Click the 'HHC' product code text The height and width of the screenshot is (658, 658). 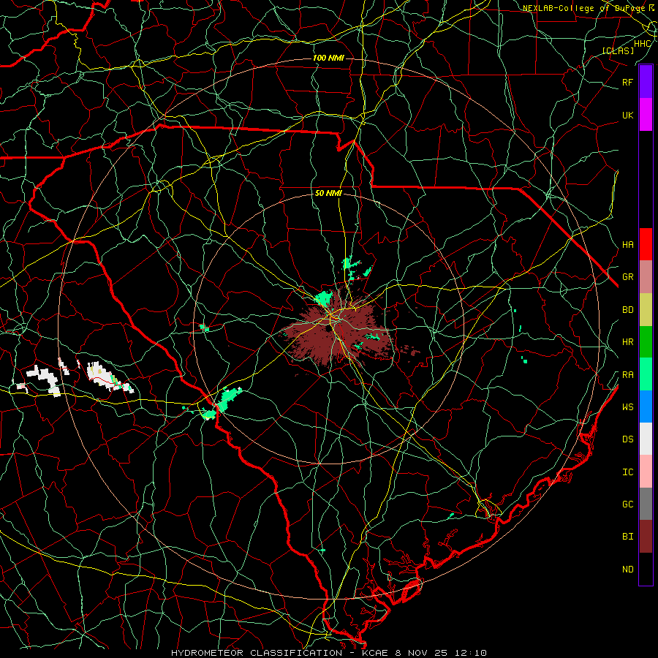[643, 44]
